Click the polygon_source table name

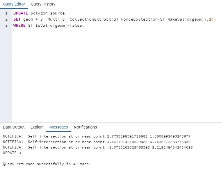[x=48, y=13]
